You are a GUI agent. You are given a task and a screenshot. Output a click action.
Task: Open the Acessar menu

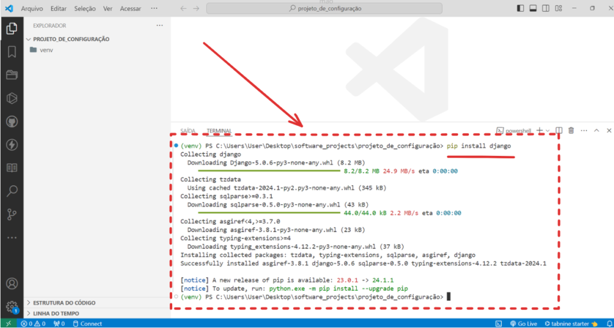130,8
